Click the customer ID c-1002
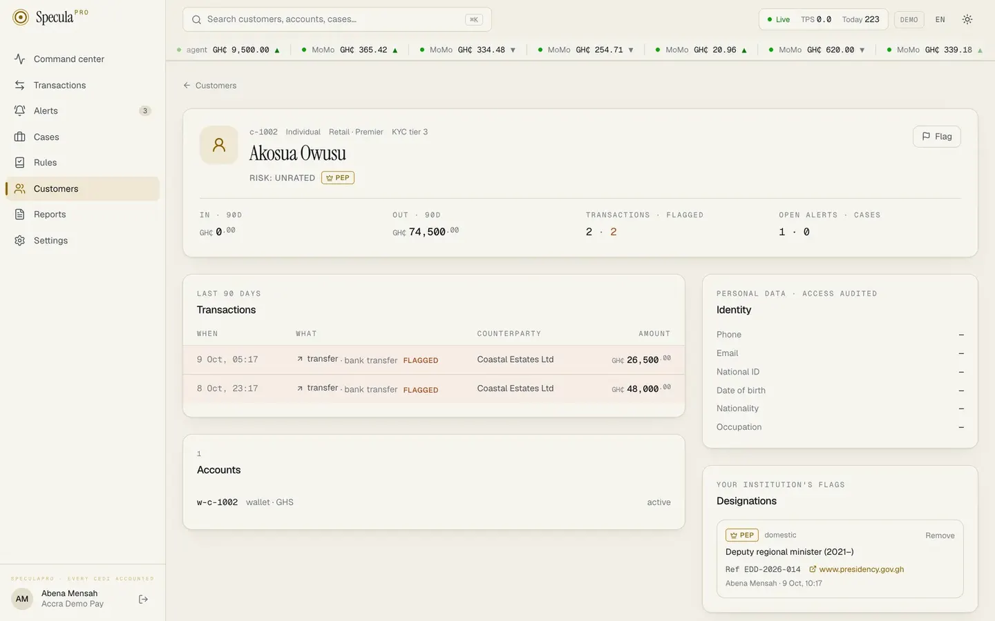 coord(263,132)
